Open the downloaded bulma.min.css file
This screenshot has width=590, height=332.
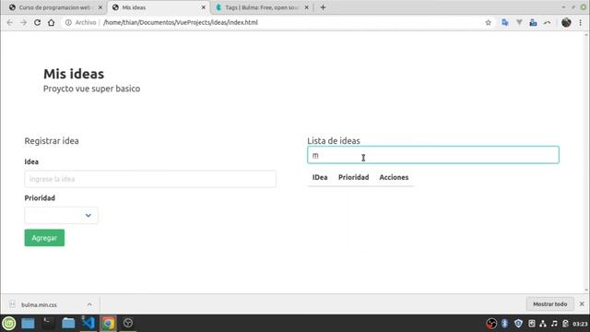click(x=39, y=304)
